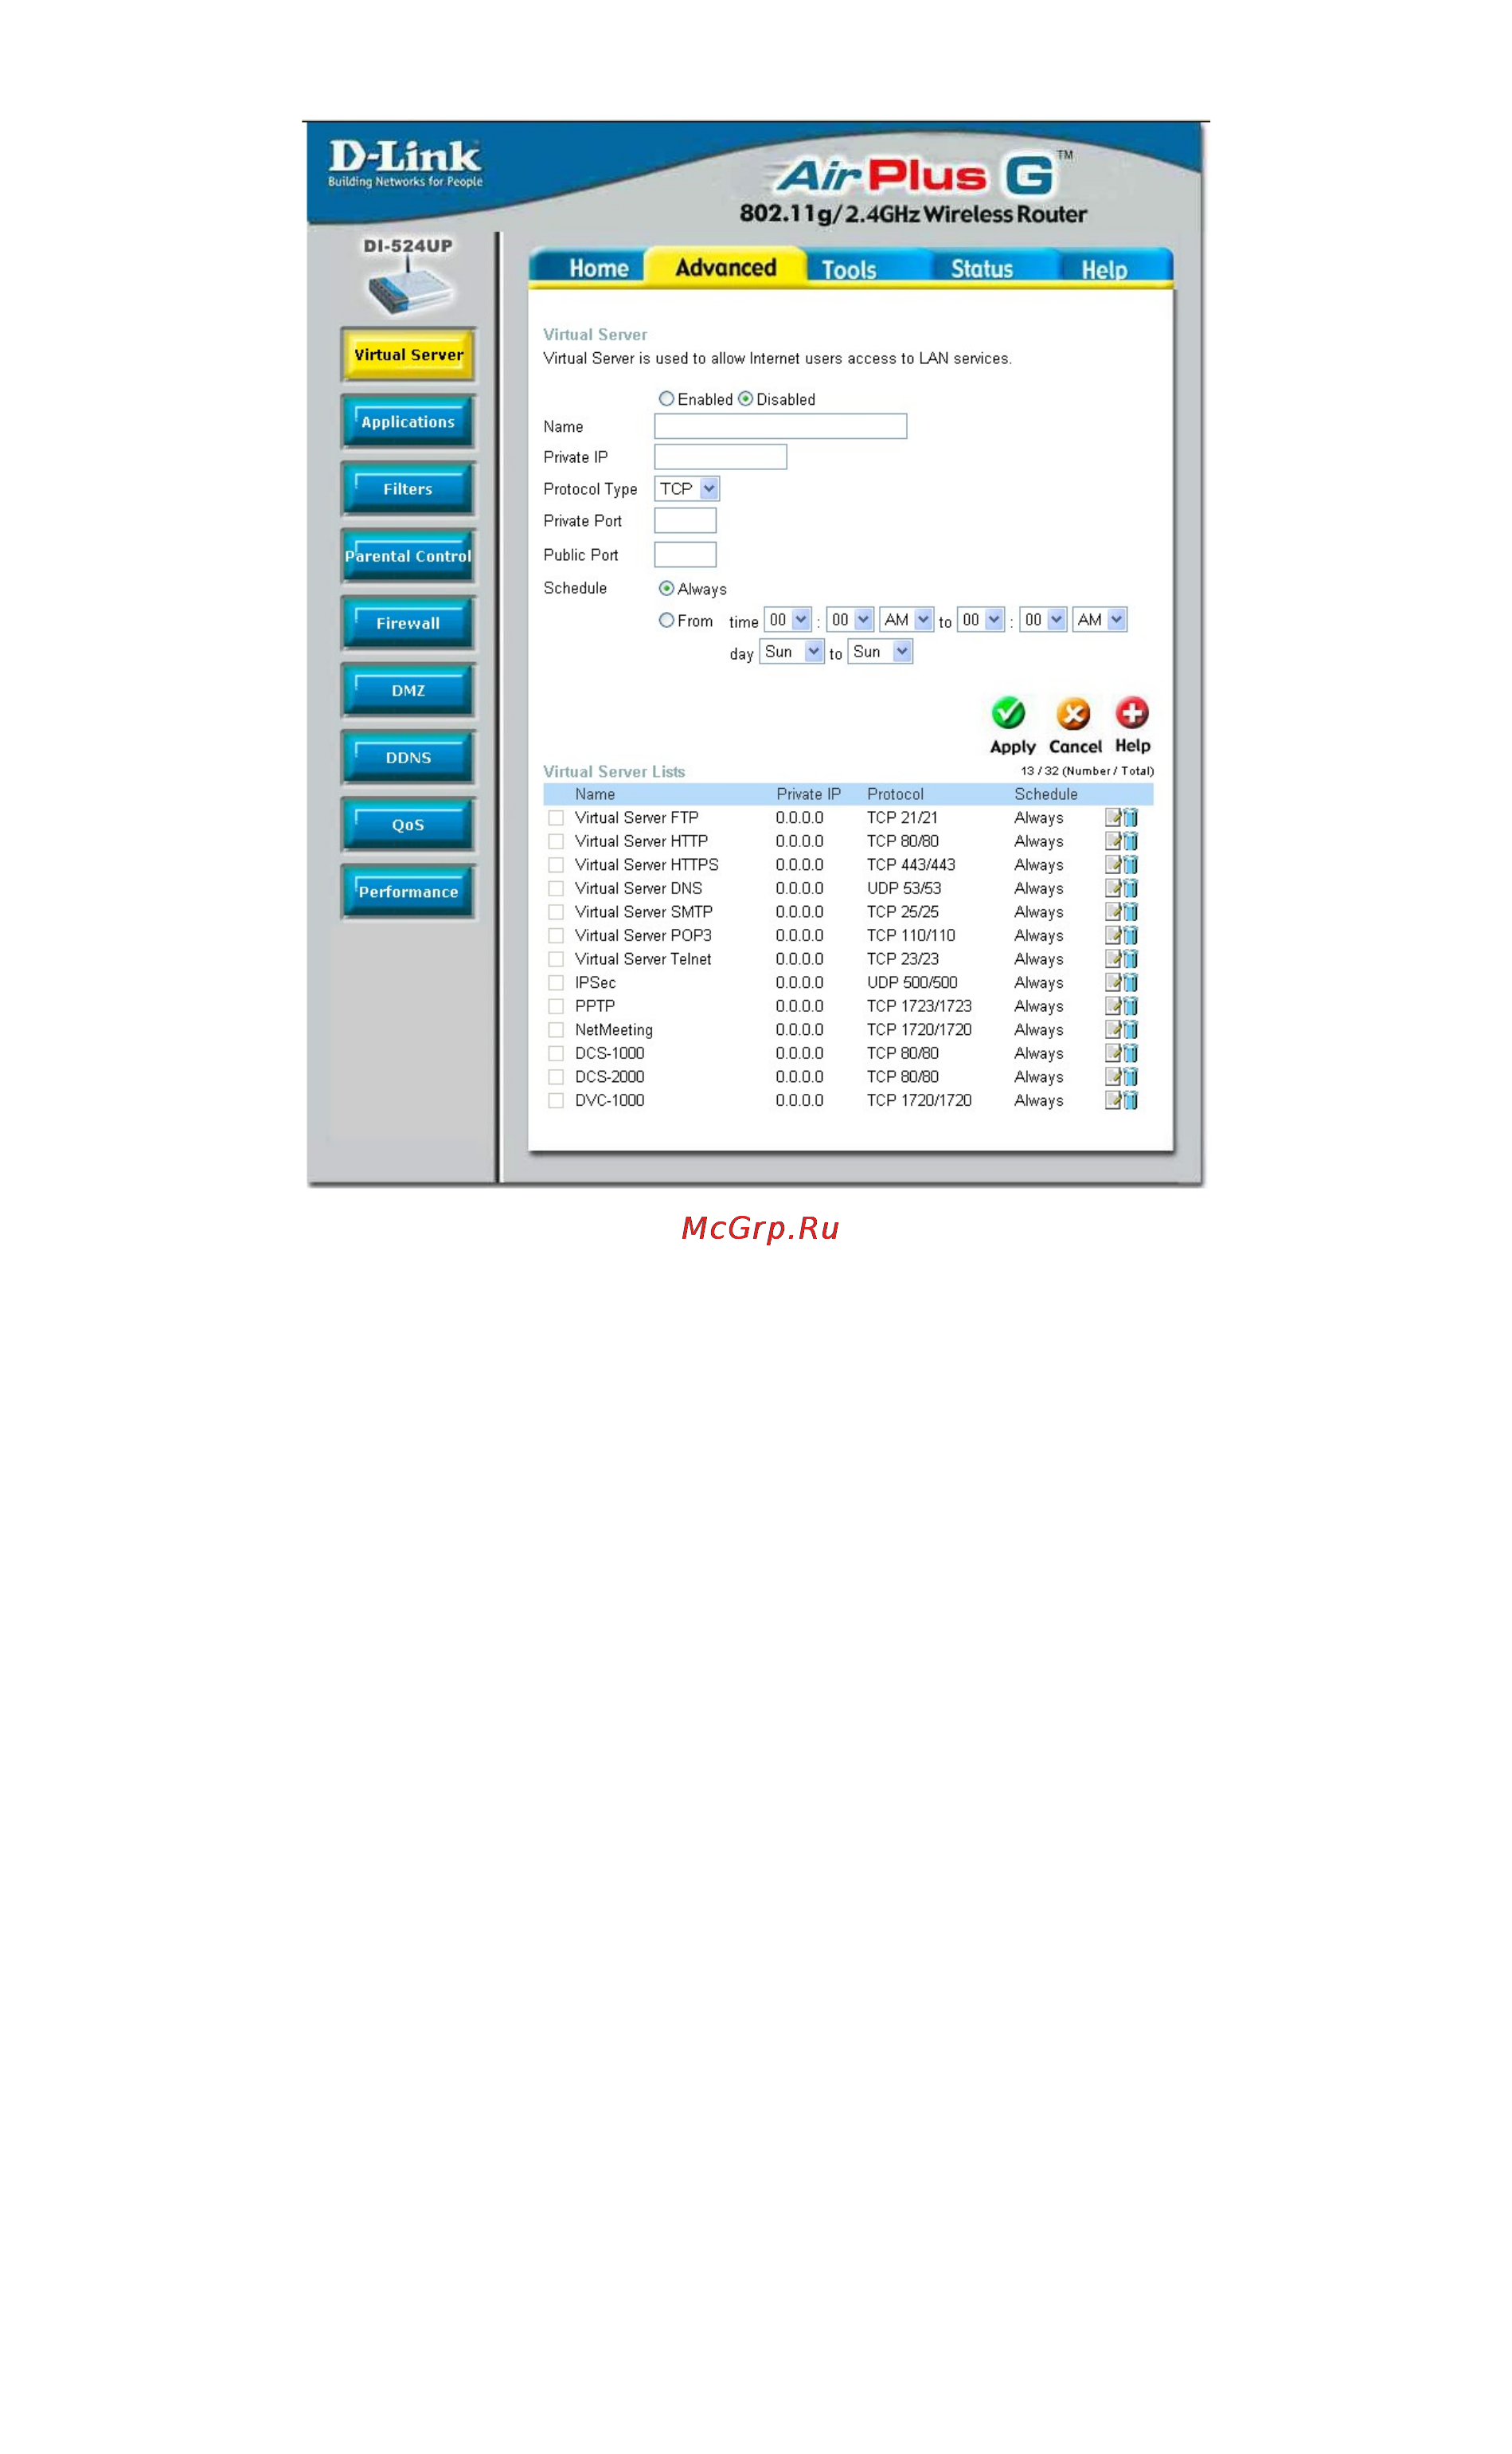Viewport: 1512px width, 2454px height.
Task: Open the Parental Control sidebar section
Action: 408,556
